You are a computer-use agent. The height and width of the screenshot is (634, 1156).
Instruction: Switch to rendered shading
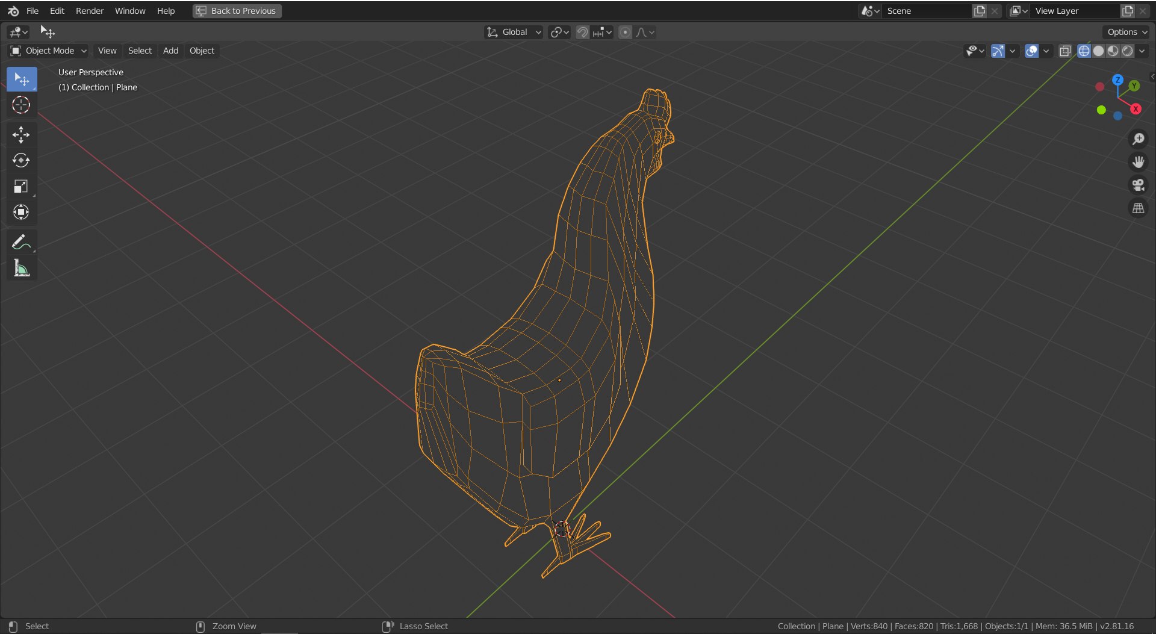pyautogui.click(x=1127, y=51)
